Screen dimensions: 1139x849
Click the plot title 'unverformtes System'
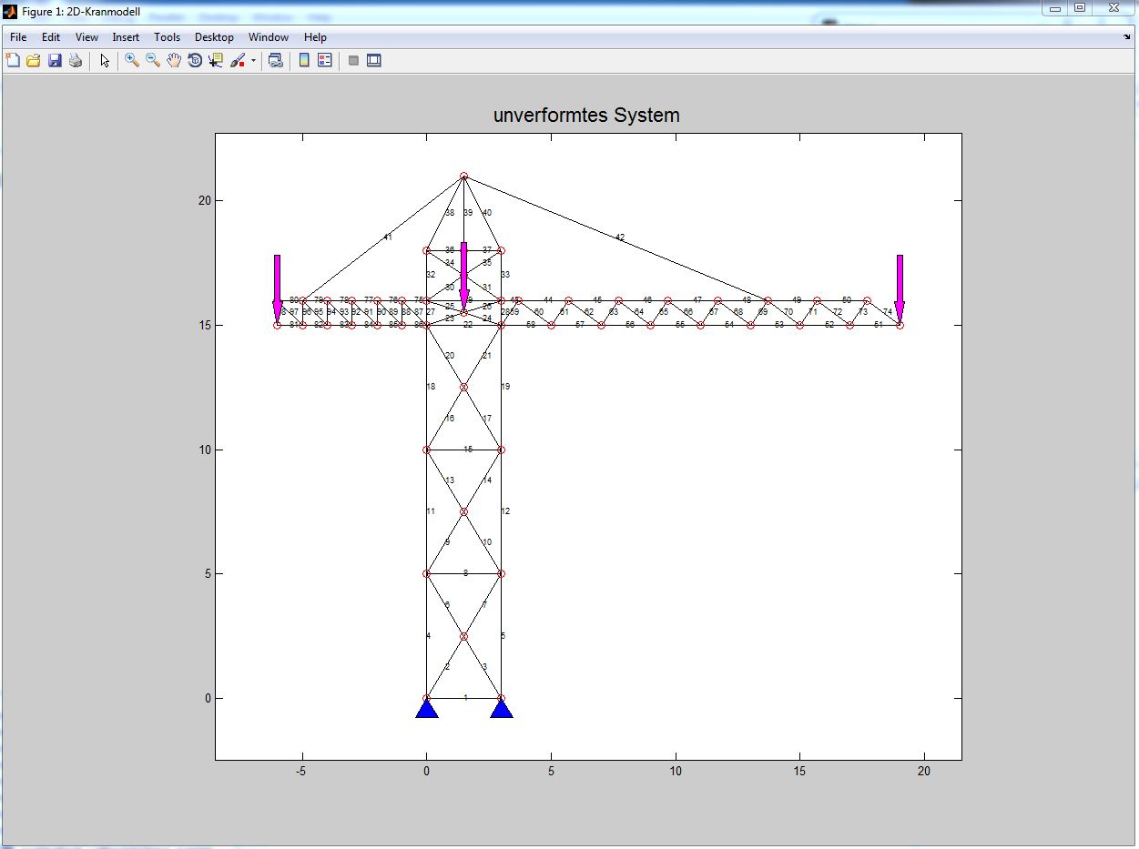(586, 116)
